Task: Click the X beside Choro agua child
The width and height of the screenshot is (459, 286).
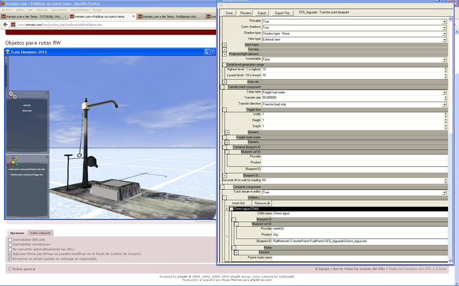Action: pos(227,209)
